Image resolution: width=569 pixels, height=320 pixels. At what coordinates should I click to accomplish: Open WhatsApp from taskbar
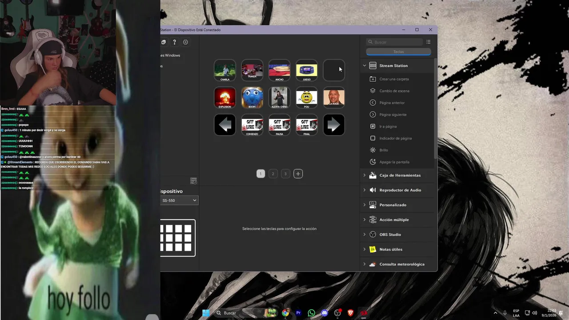coord(311,313)
